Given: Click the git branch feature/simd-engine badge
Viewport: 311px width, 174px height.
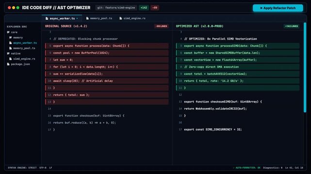Looking at the screenshot, I should [x=116, y=8].
